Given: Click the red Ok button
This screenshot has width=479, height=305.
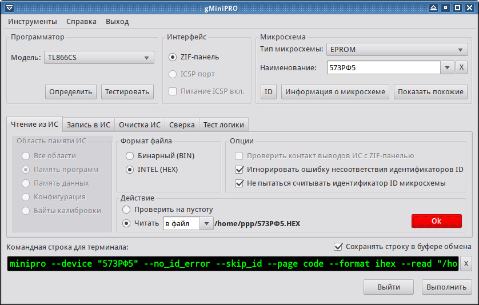Looking at the screenshot, I should (x=437, y=221).
